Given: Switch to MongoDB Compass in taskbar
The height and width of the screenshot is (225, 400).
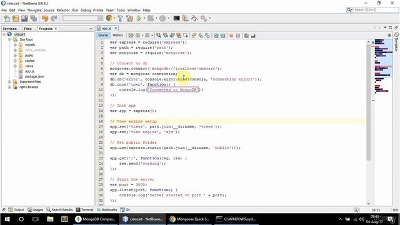Looking at the screenshot, I should [x=96, y=219].
